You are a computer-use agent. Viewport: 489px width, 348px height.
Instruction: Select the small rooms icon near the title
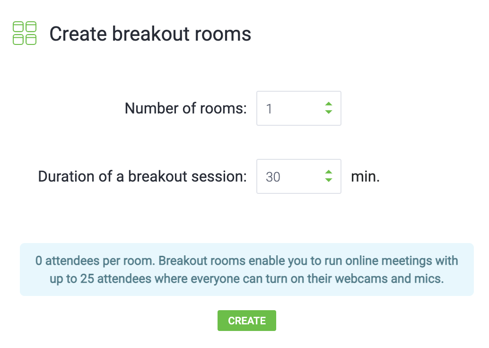tap(23, 34)
